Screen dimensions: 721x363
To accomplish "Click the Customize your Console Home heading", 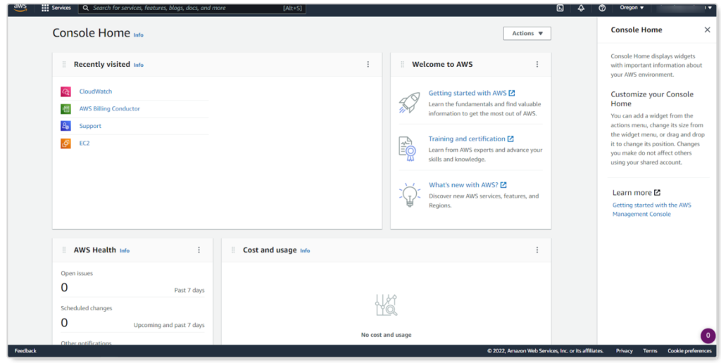I will pyautogui.click(x=652, y=98).
